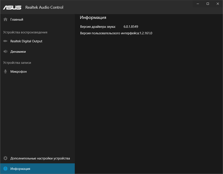
Task: Click the Версия пользовательского интерфейса line
Action: (x=116, y=33)
